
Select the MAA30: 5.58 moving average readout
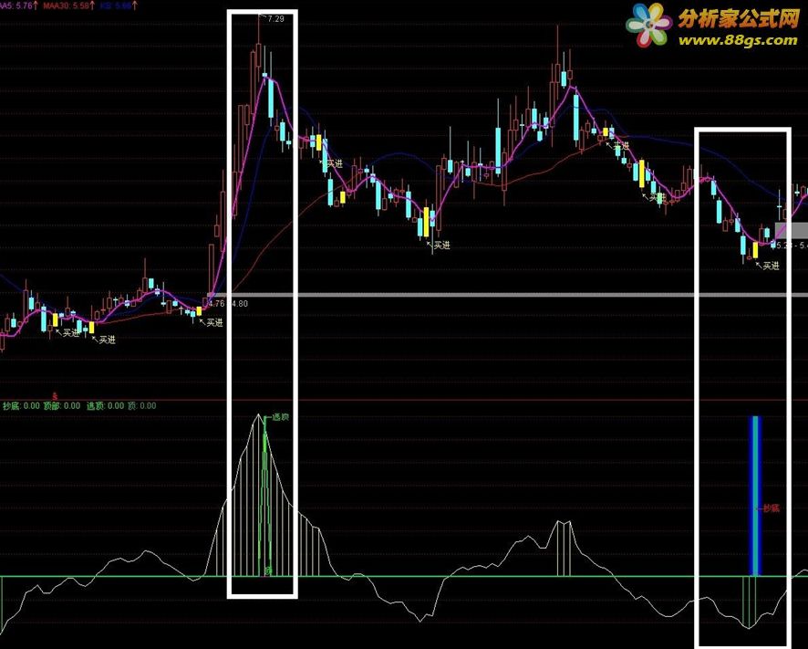[68, 5]
